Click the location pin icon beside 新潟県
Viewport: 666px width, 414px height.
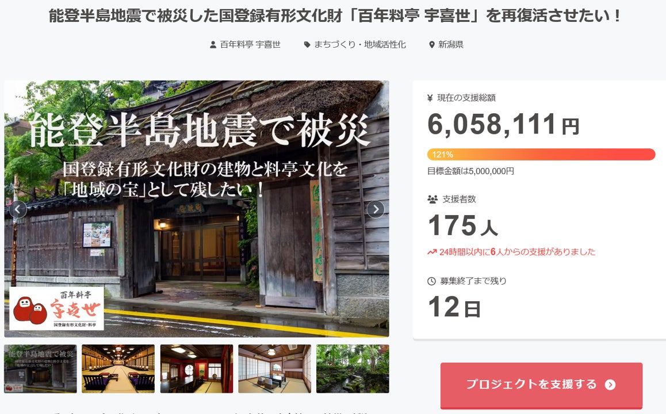click(432, 45)
